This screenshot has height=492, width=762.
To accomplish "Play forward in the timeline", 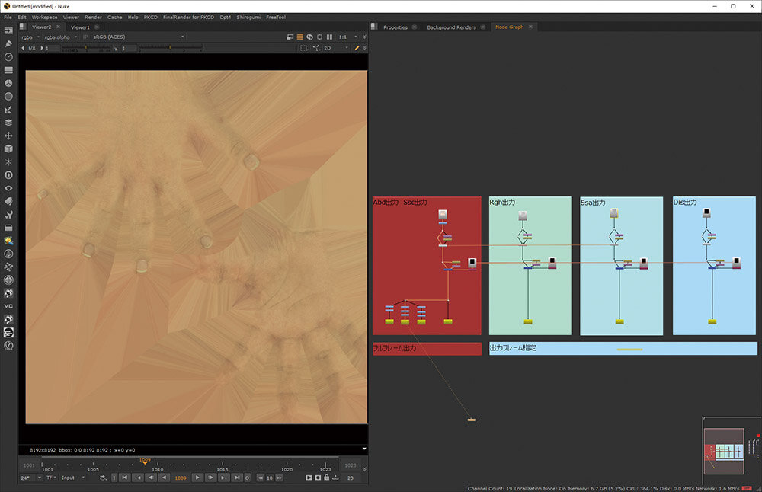I will pos(197,478).
